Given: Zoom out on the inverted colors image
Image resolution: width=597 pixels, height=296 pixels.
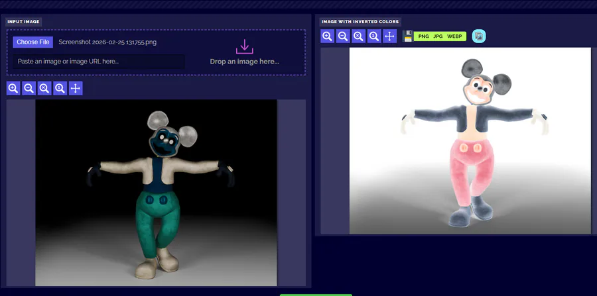Looking at the screenshot, I should point(343,36).
